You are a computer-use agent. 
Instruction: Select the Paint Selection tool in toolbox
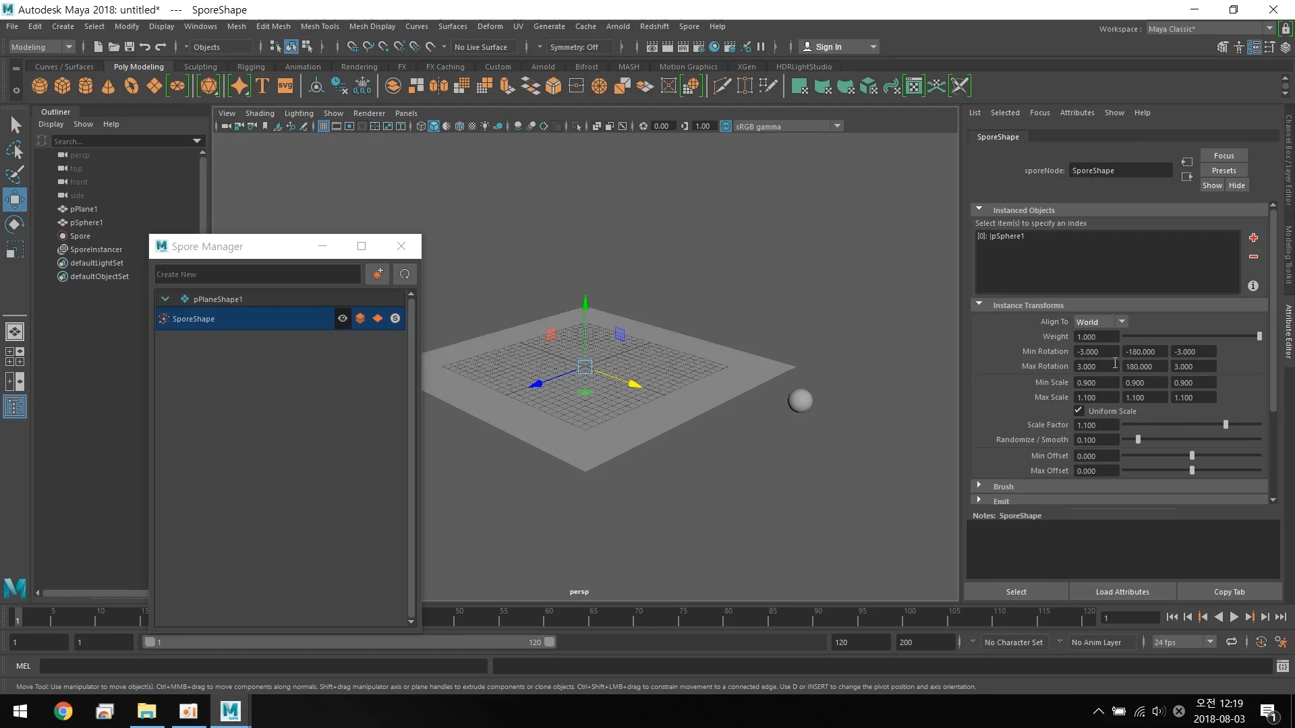[x=15, y=175]
